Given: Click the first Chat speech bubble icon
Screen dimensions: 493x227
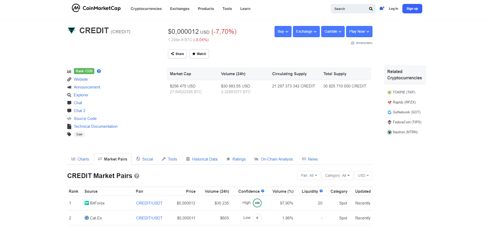Looking at the screenshot, I should tap(69, 103).
